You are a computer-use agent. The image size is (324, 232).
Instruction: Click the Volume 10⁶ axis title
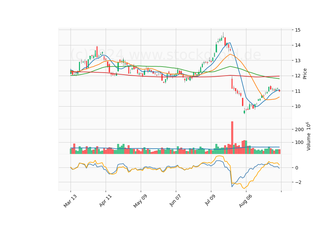pos(308,136)
